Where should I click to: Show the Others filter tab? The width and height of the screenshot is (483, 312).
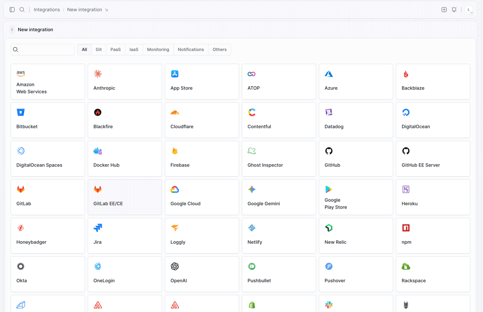pyautogui.click(x=219, y=50)
